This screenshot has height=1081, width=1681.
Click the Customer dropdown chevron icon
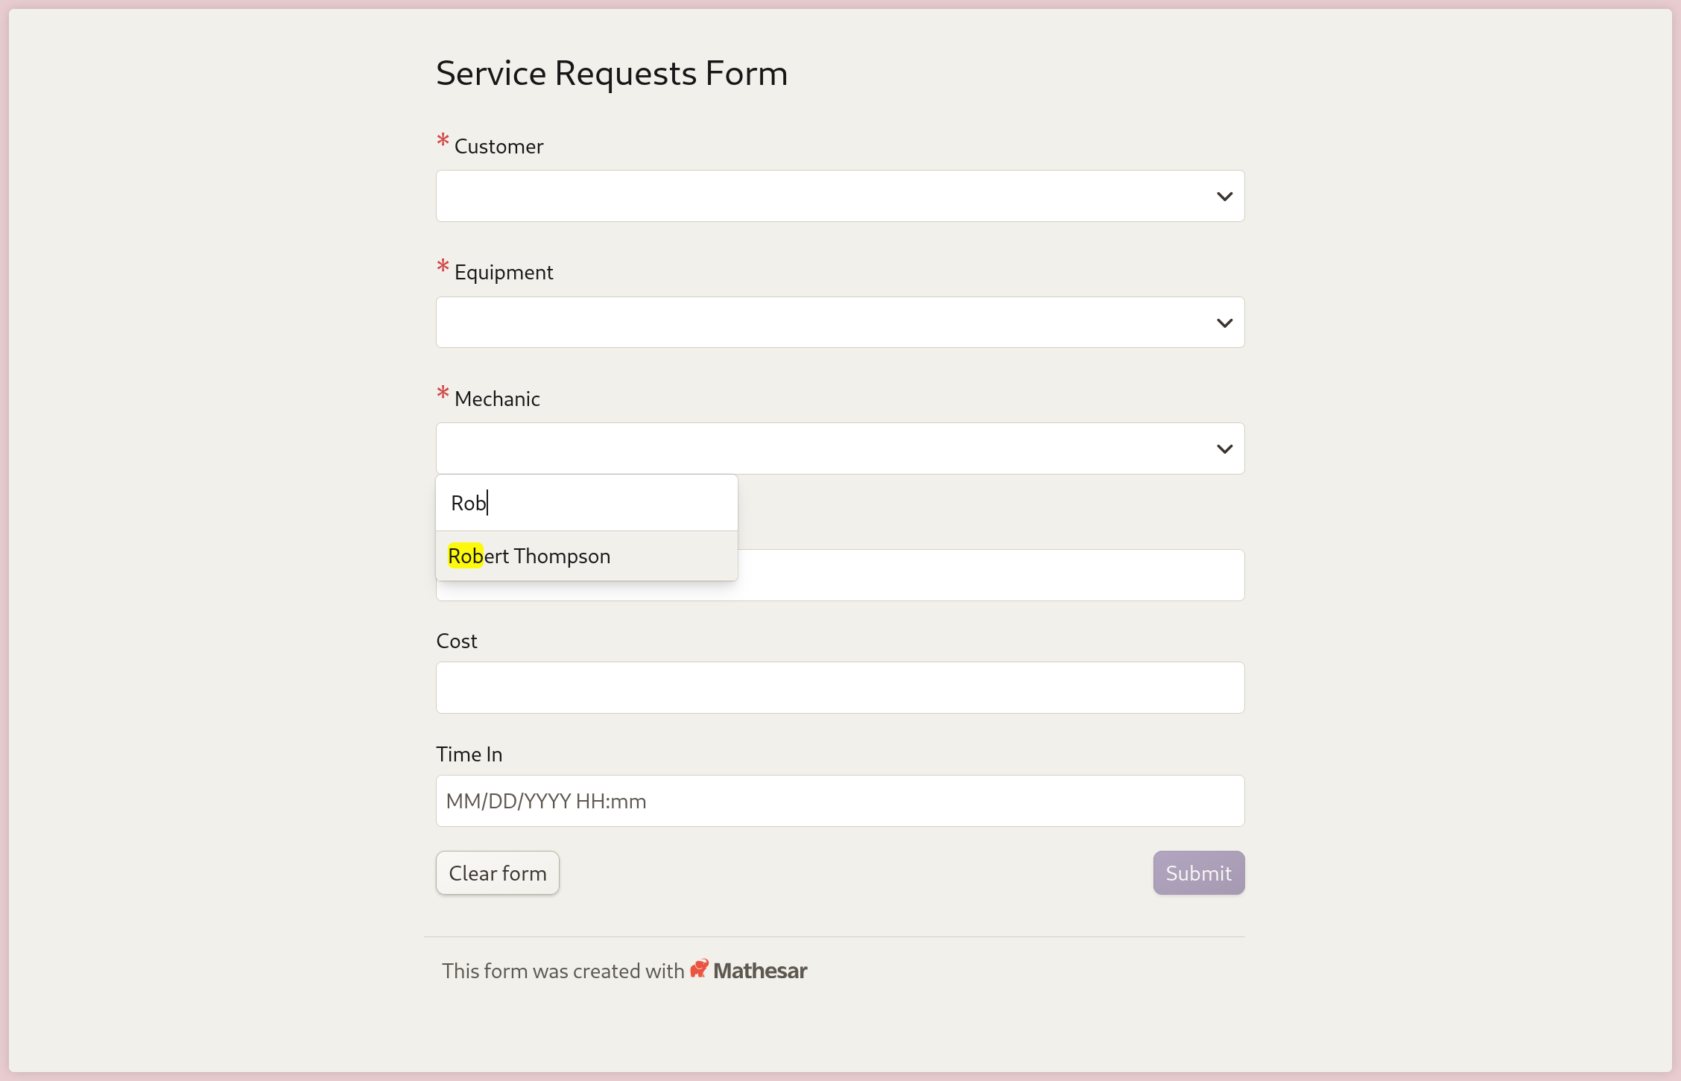1224,196
